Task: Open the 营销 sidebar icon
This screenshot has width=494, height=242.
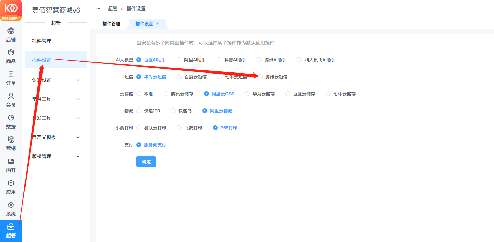Action: [x=11, y=140]
